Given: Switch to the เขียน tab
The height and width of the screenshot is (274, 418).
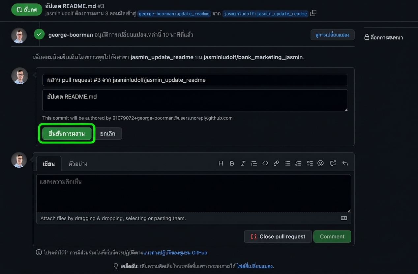Looking at the screenshot, I should point(49,163).
